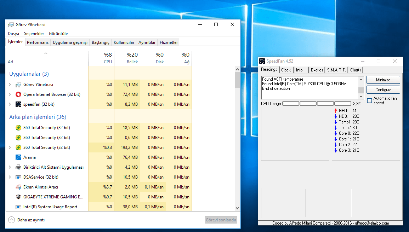Switch to the Kullanıcılar tab
This screenshot has height=232, width=409.
pyautogui.click(x=124, y=42)
